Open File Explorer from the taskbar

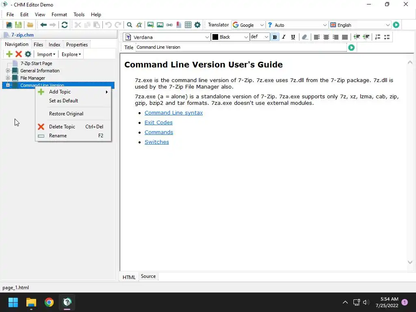click(x=31, y=302)
